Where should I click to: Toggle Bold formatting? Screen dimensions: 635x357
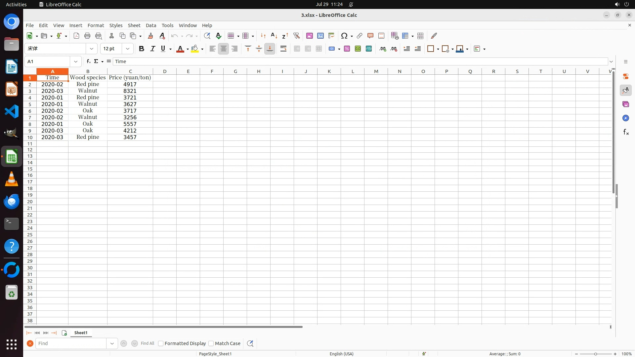point(142,49)
